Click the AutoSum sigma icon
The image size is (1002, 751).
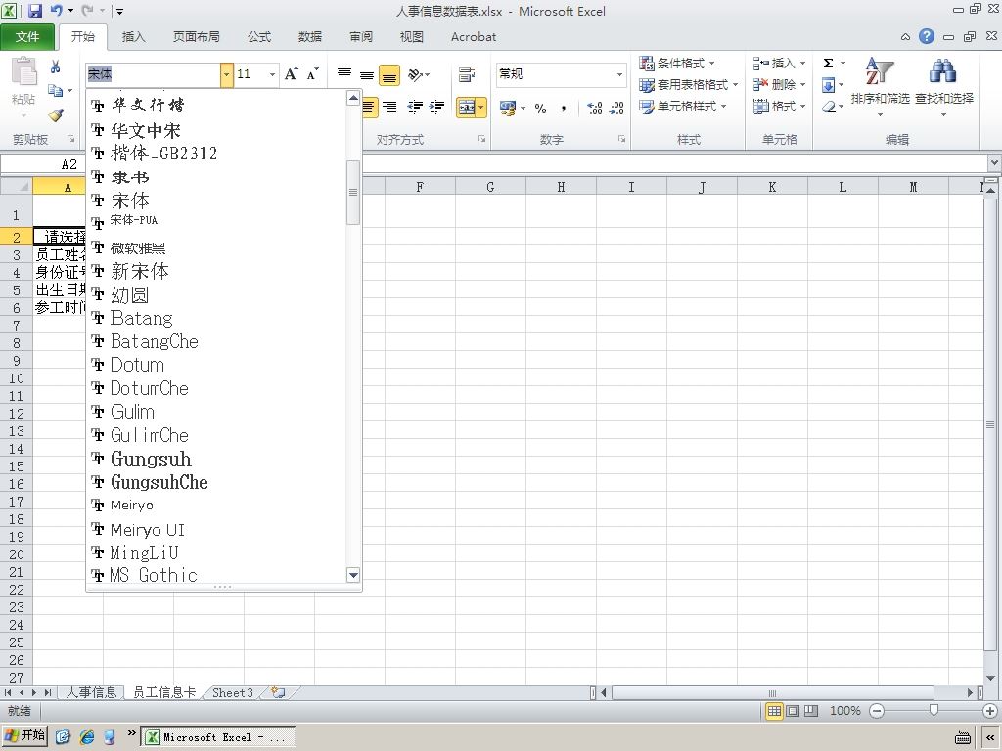coord(828,63)
